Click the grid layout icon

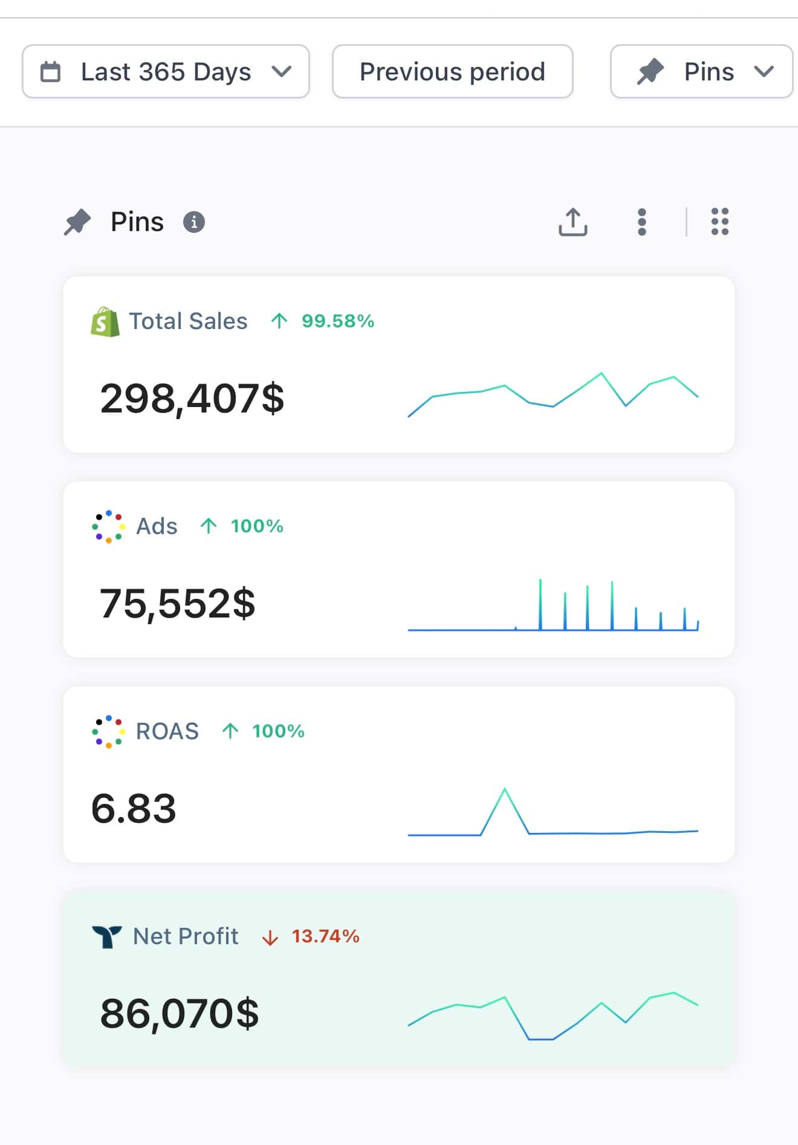[x=719, y=222]
